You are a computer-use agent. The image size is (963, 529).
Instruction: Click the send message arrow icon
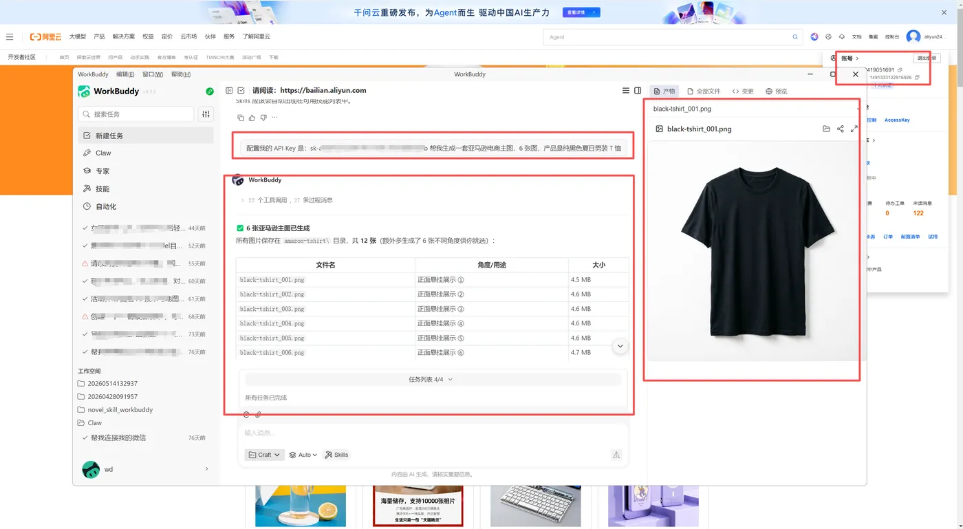tap(616, 455)
